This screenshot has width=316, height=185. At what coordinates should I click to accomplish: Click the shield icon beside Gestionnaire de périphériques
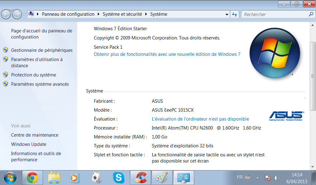coord(6,50)
